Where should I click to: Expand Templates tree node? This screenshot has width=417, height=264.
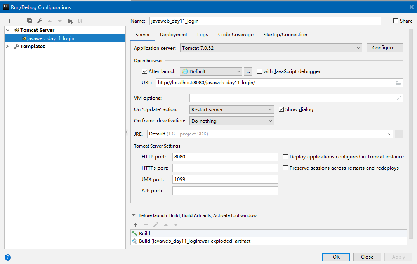(7, 47)
